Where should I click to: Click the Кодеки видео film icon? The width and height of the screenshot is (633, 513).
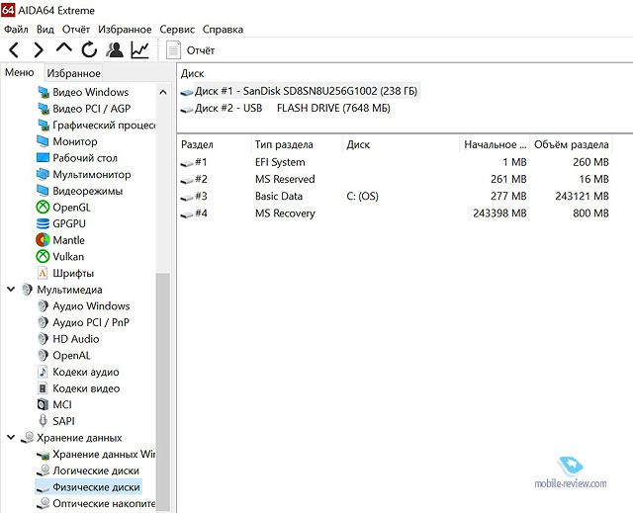pos(43,388)
